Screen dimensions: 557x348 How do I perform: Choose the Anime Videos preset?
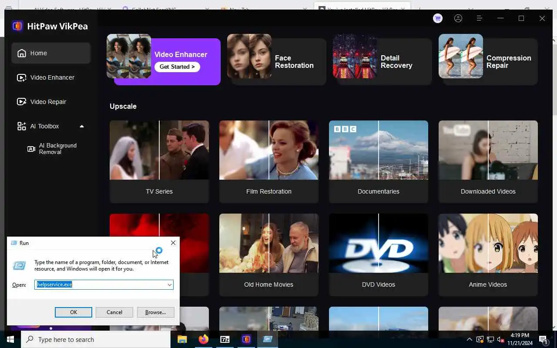[488, 254]
